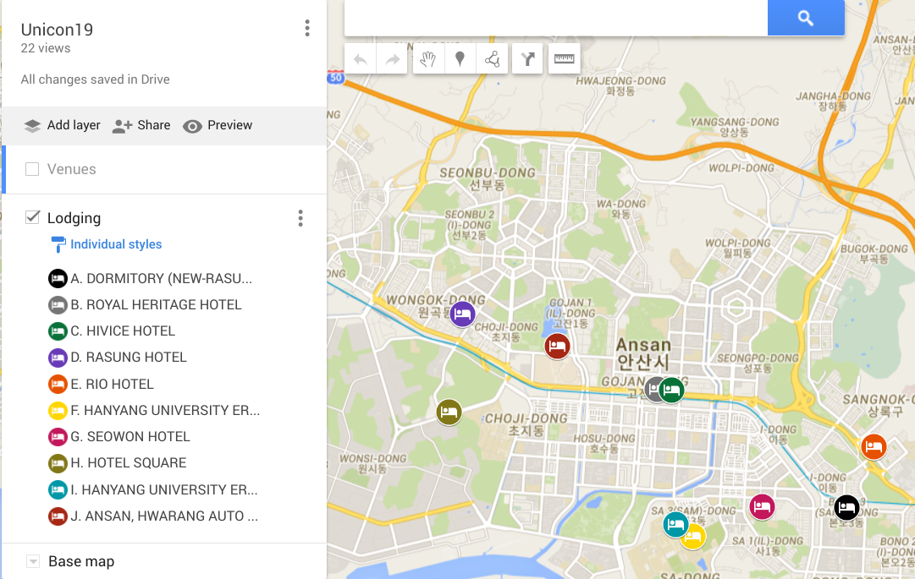This screenshot has width=915, height=579.
Task: Click orange lodging marker on the map
Action: tap(874, 447)
